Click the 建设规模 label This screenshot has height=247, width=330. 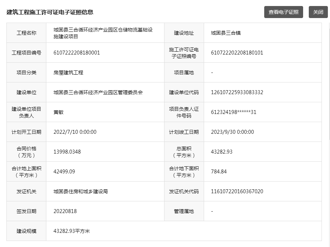pos(26,231)
